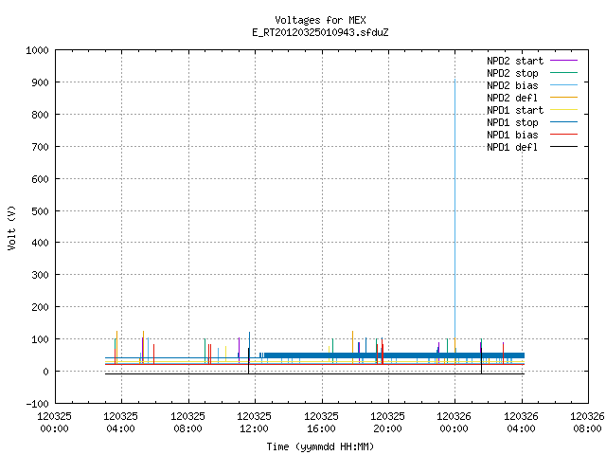Click the yellow NPD1 start legend line
The image size is (606, 455).
[x=563, y=110]
